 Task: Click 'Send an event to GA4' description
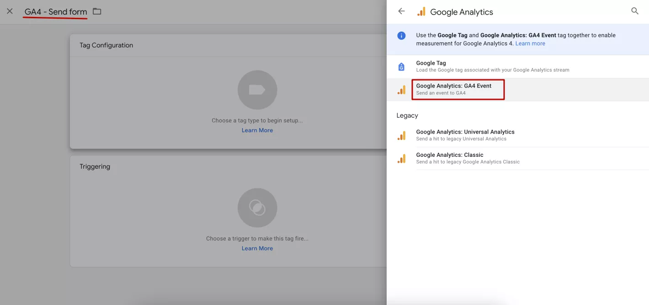441,93
